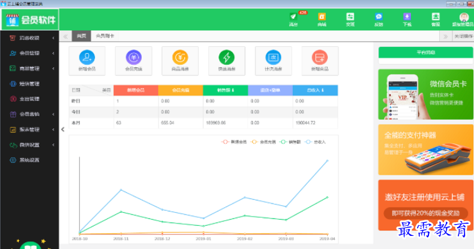Open the 客服 customer service icon
The image size is (474, 249).
pos(435,19)
